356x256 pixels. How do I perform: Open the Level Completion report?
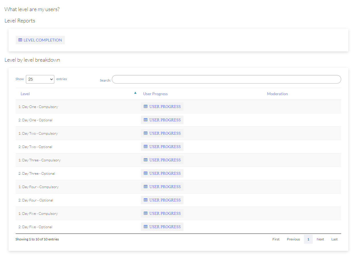pos(40,40)
